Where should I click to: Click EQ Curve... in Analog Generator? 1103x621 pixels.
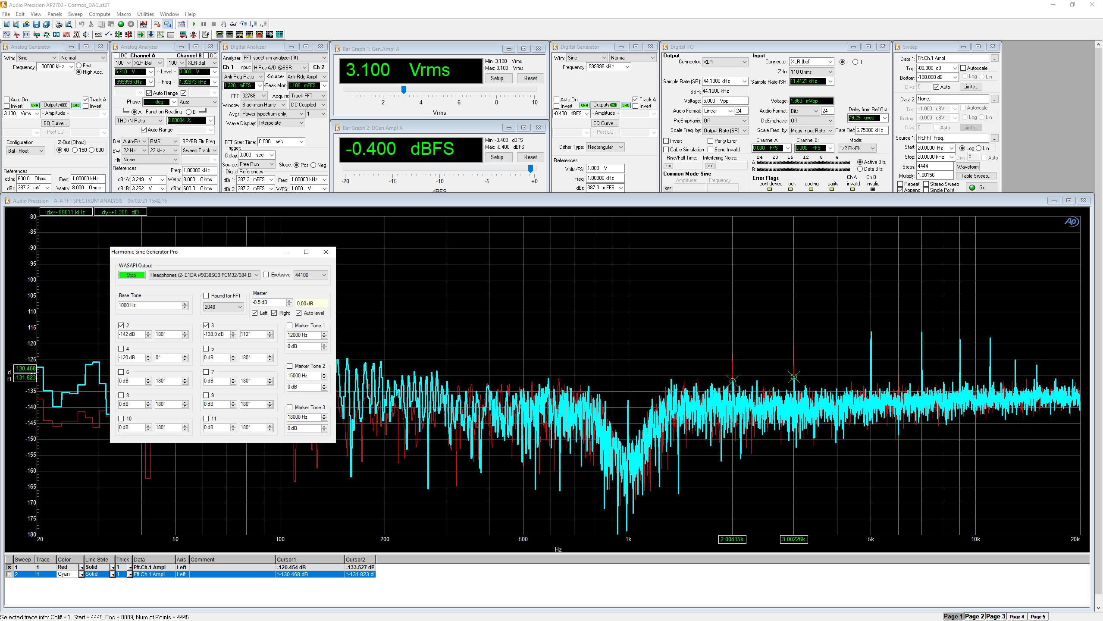pyautogui.click(x=55, y=123)
